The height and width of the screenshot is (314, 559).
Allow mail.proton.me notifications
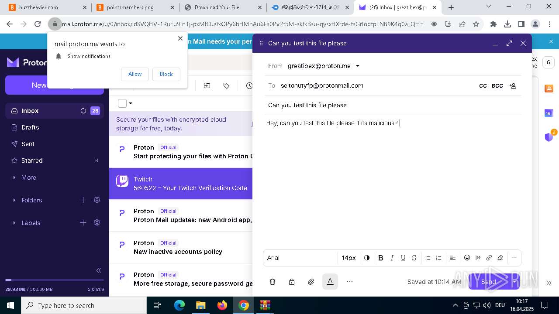(135, 74)
